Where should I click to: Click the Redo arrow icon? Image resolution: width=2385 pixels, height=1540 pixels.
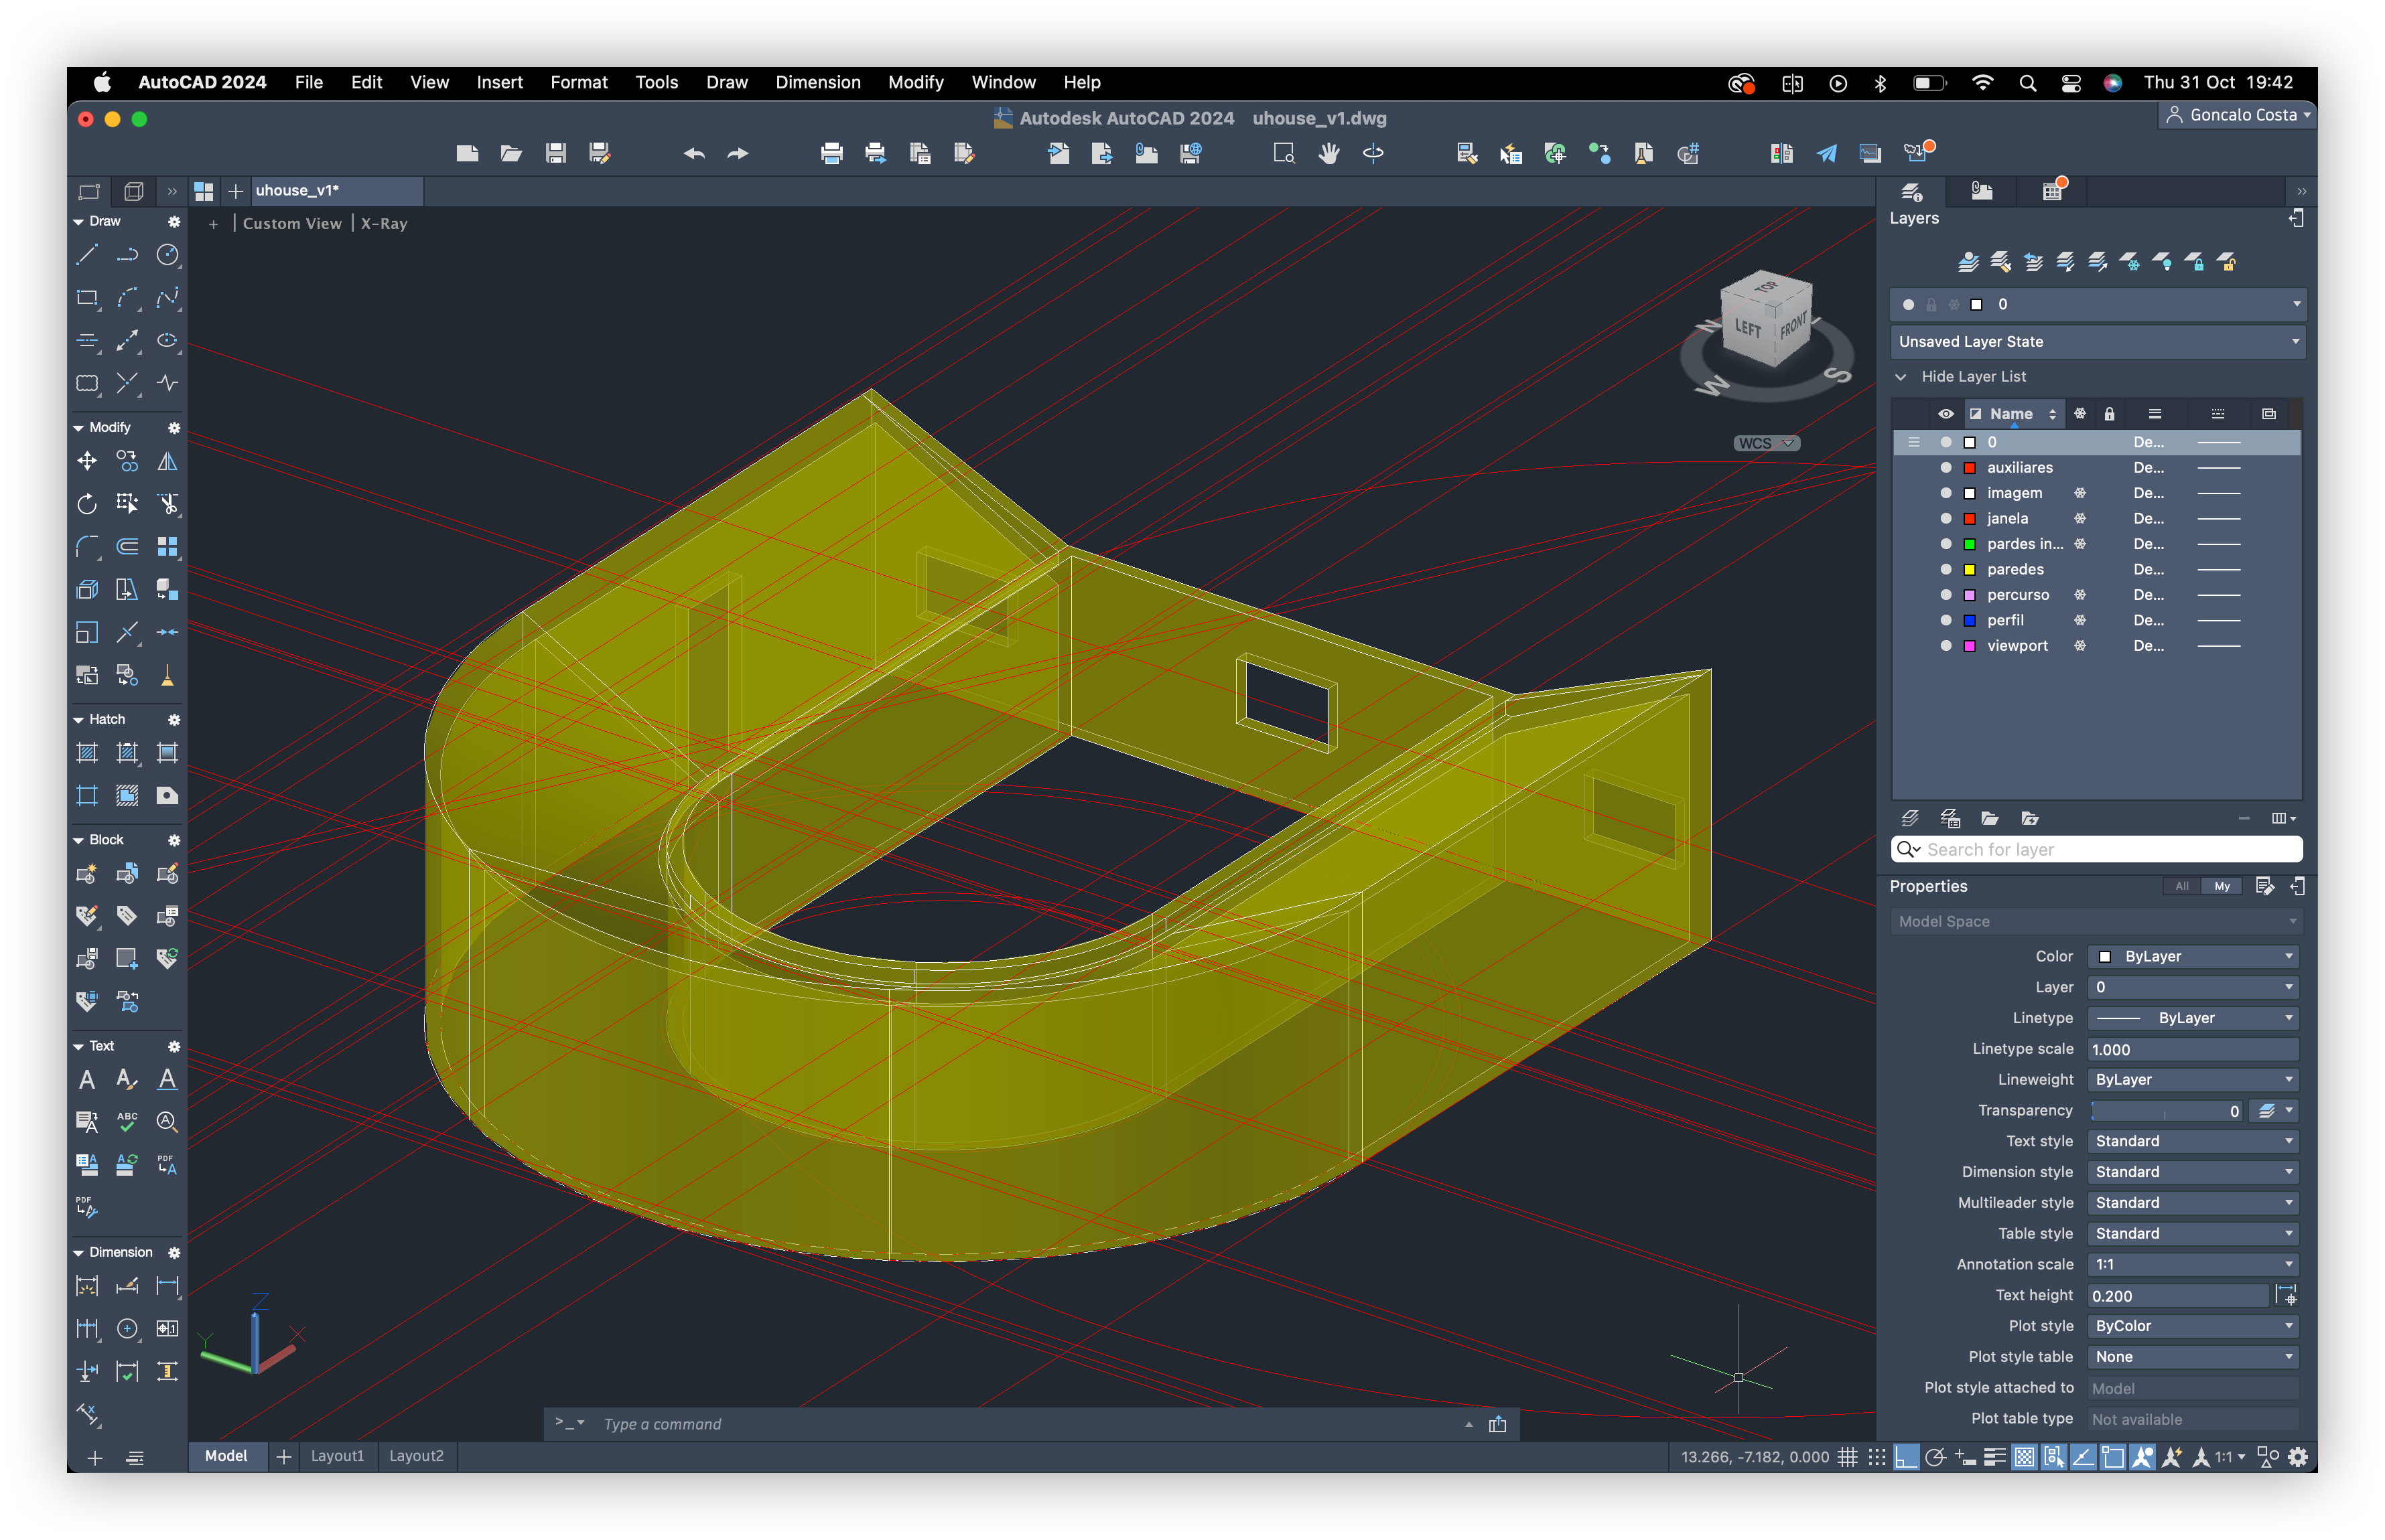738,153
